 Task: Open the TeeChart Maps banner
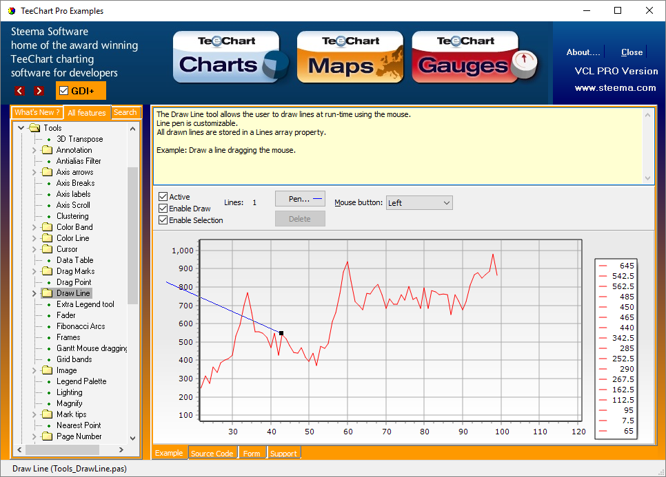coord(350,57)
